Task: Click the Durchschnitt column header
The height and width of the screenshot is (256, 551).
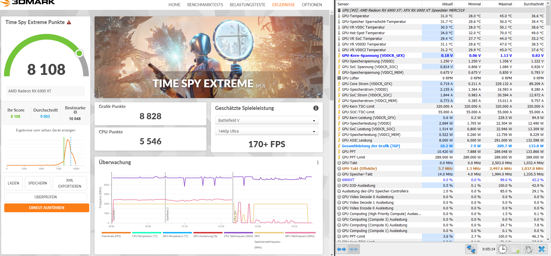Action: coord(529,4)
